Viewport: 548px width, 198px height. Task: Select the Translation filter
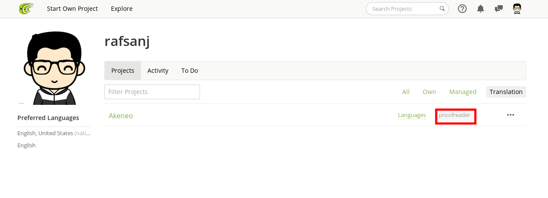pos(506,92)
